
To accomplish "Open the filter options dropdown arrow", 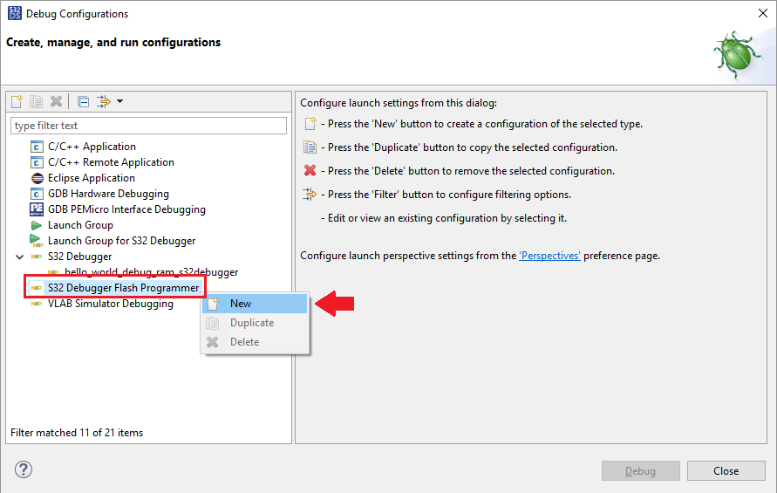I will click(x=119, y=101).
